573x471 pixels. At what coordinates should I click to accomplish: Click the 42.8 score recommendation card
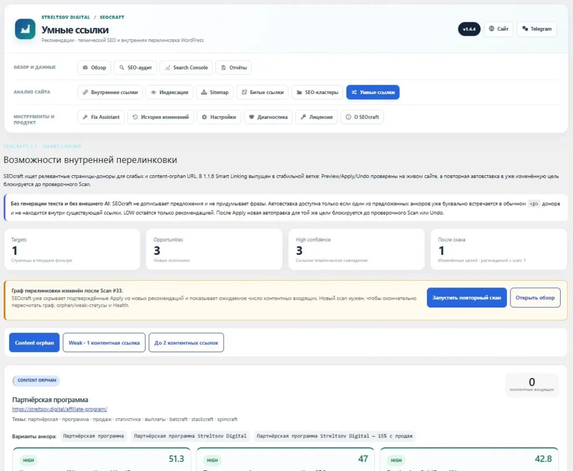pos(469,459)
